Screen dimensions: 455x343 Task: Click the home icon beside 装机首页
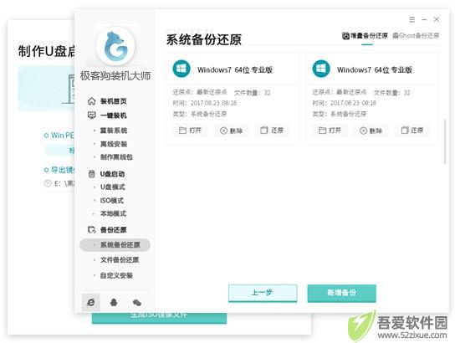(x=92, y=101)
